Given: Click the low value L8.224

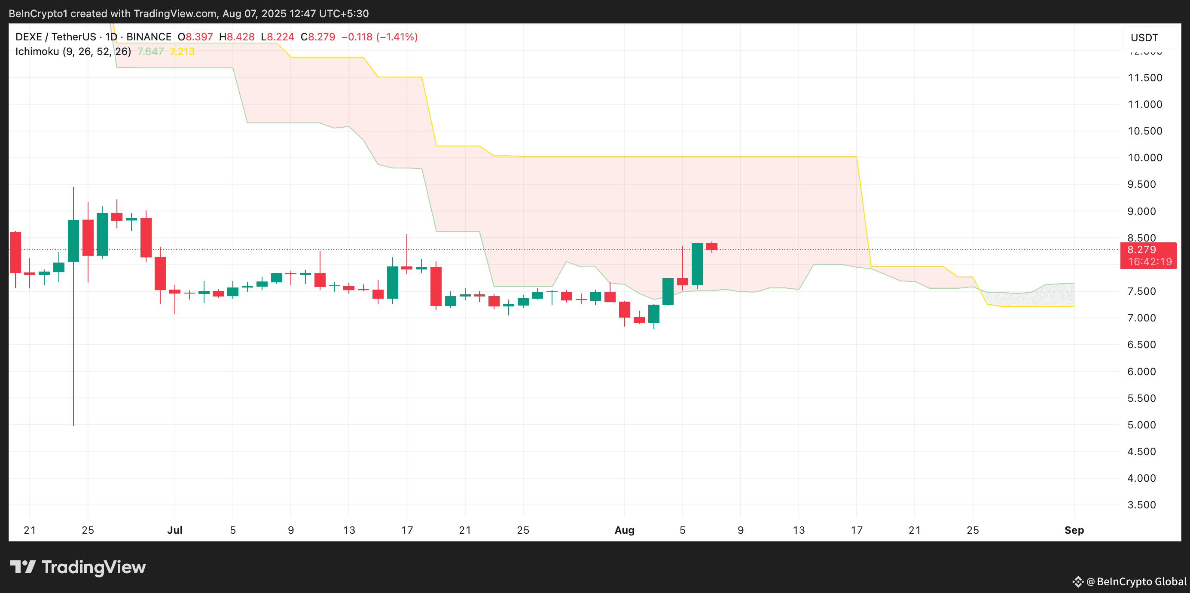Looking at the screenshot, I should (x=278, y=37).
